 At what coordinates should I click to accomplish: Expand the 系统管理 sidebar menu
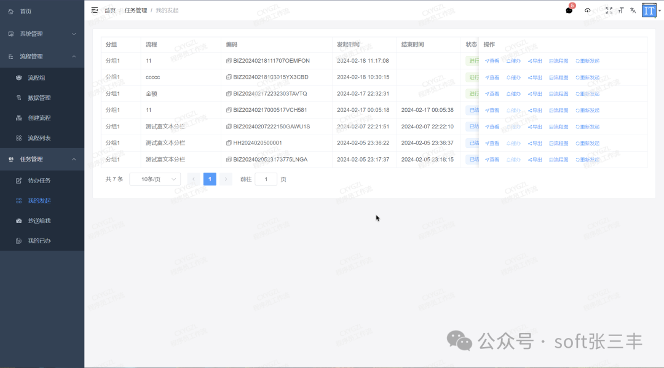(42, 33)
